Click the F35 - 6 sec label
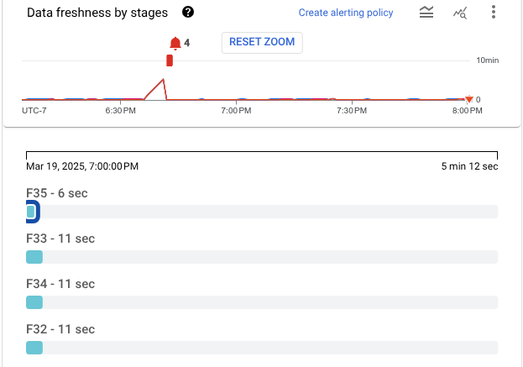The width and height of the screenshot is (523, 367). tap(57, 193)
